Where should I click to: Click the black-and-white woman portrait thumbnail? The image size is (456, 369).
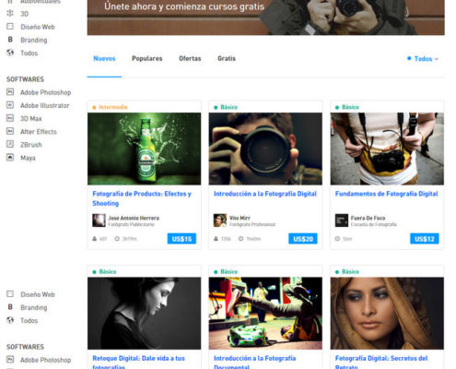tap(145, 314)
